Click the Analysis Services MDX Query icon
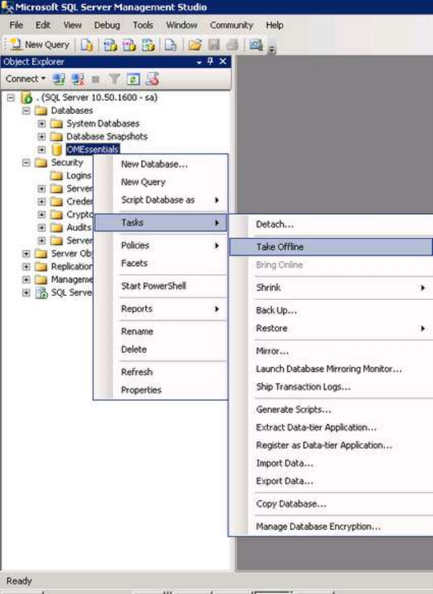This screenshot has height=594, width=433. pos(110,45)
